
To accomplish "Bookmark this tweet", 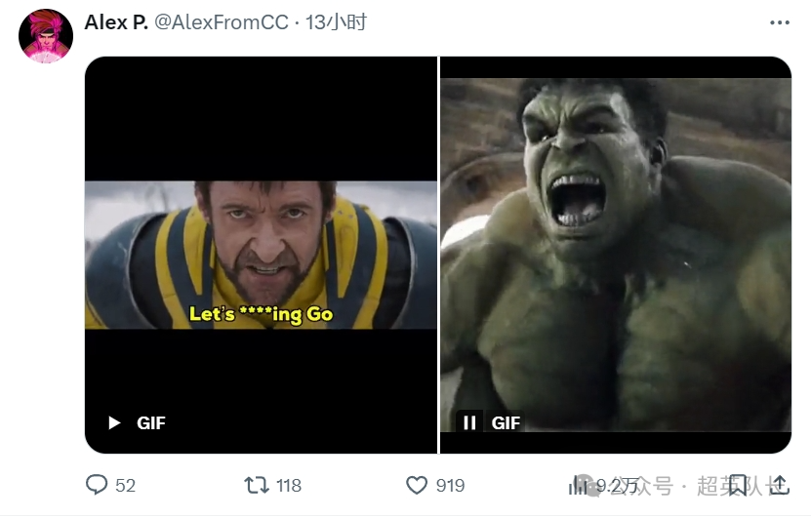I will coord(739,485).
